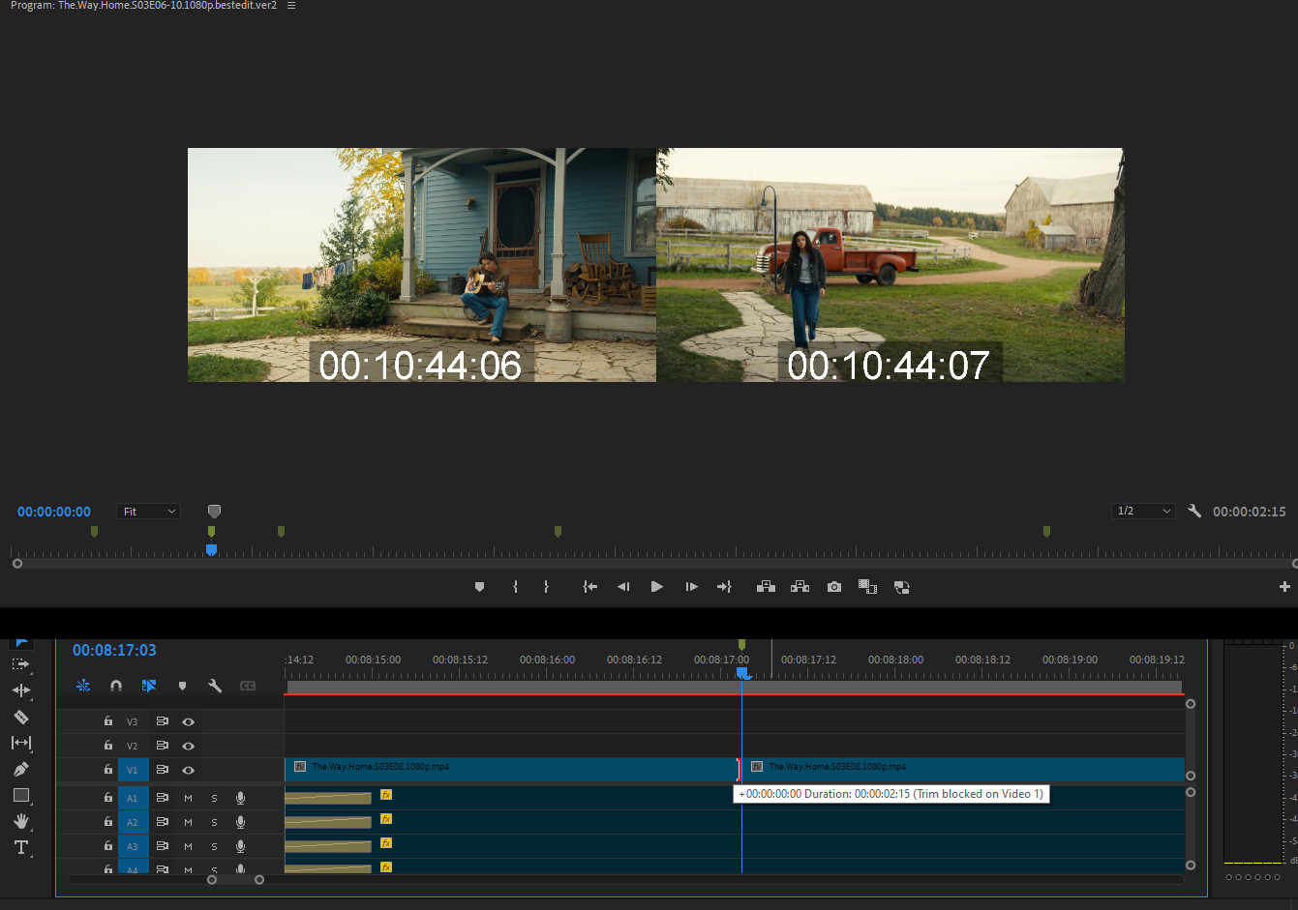Open the 1/2 playback resolution dropdown
This screenshot has height=910, width=1298.
point(1143,511)
